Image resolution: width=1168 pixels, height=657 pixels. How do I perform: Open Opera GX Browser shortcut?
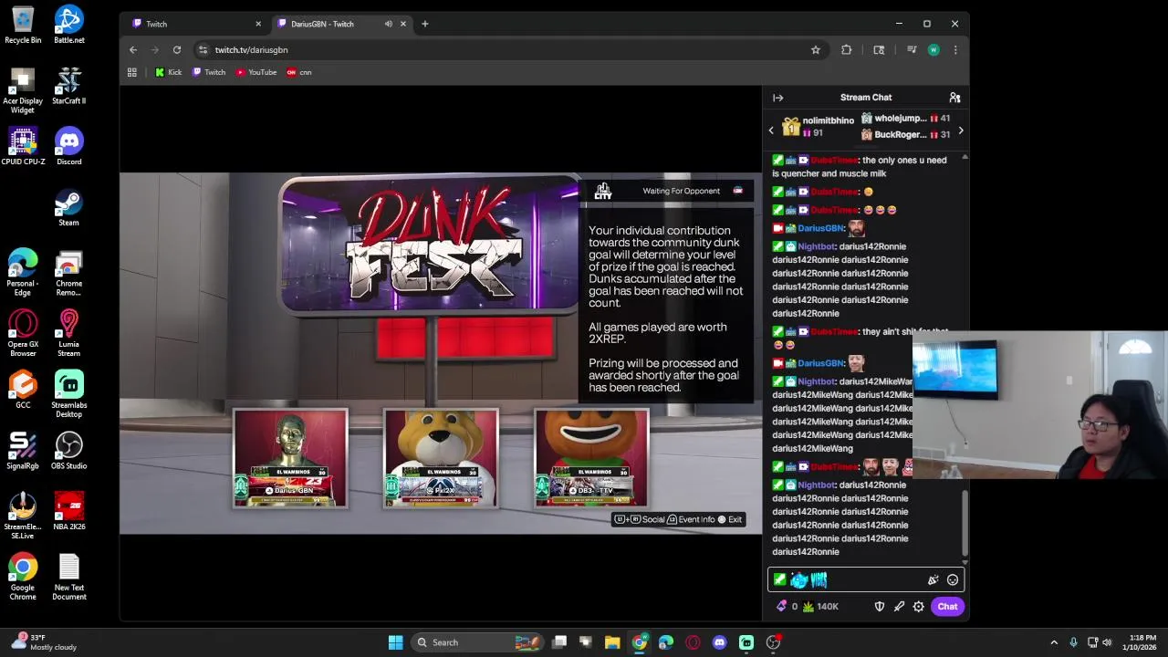[23, 333]
